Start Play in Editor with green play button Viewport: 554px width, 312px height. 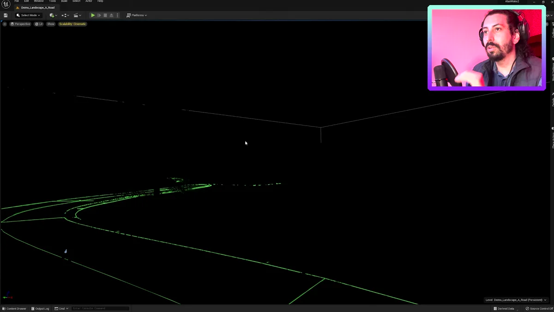[x=93, y=15]
